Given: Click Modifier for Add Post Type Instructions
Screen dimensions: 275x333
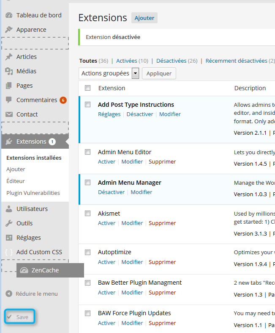Looking at the screenshot, I should [170, 114].
